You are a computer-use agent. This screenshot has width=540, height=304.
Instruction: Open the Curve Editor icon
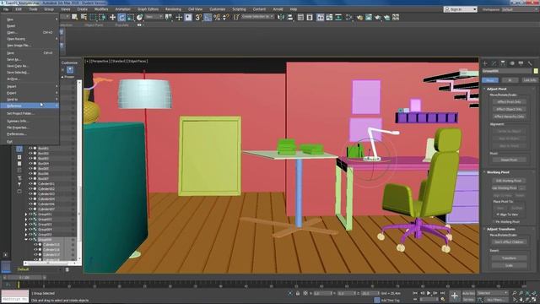(x=329, y=17)
